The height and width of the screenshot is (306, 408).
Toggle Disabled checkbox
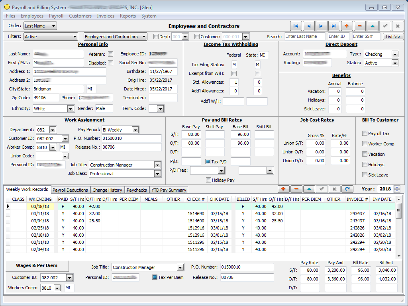[111, 63]
